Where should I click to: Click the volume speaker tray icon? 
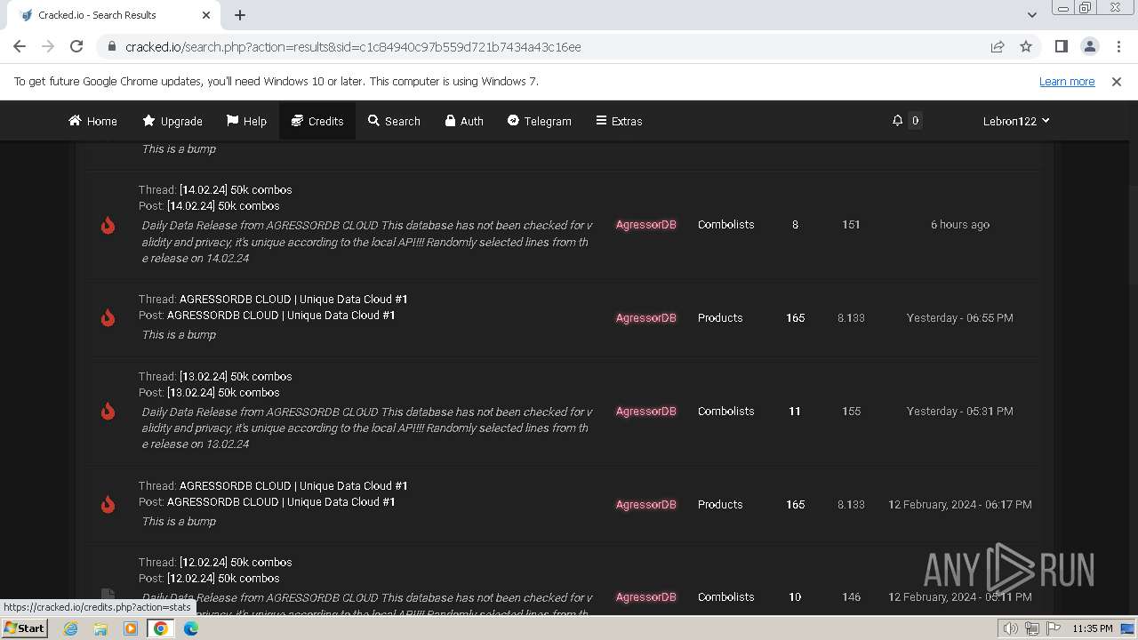(x=1012, y=628)
